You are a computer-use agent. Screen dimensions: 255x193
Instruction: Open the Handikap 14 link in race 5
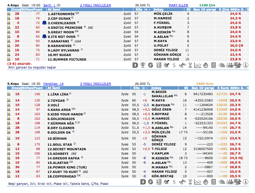point(53,84)
